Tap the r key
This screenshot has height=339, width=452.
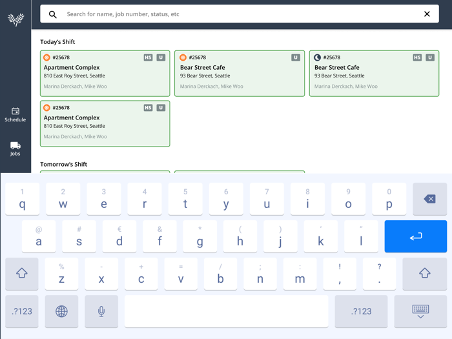coord(145,199)
